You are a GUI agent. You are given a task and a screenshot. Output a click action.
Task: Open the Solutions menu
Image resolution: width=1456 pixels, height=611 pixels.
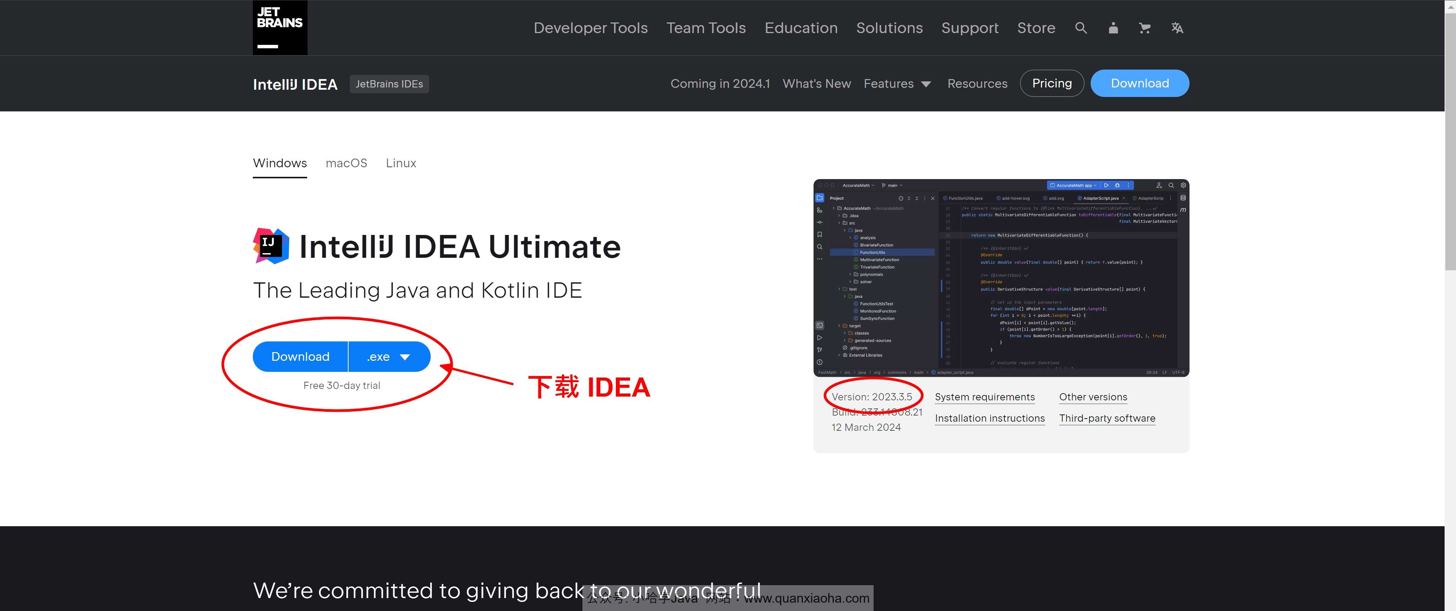tap(889, 28)
